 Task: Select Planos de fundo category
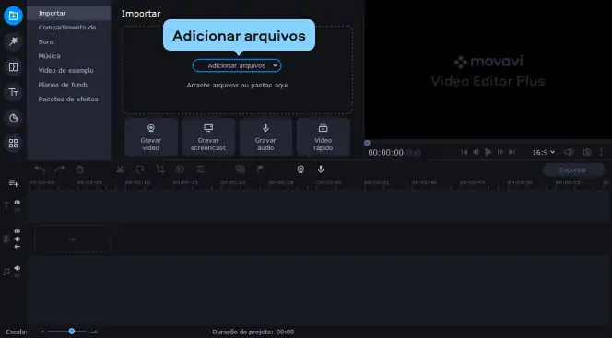click(64, 85)
